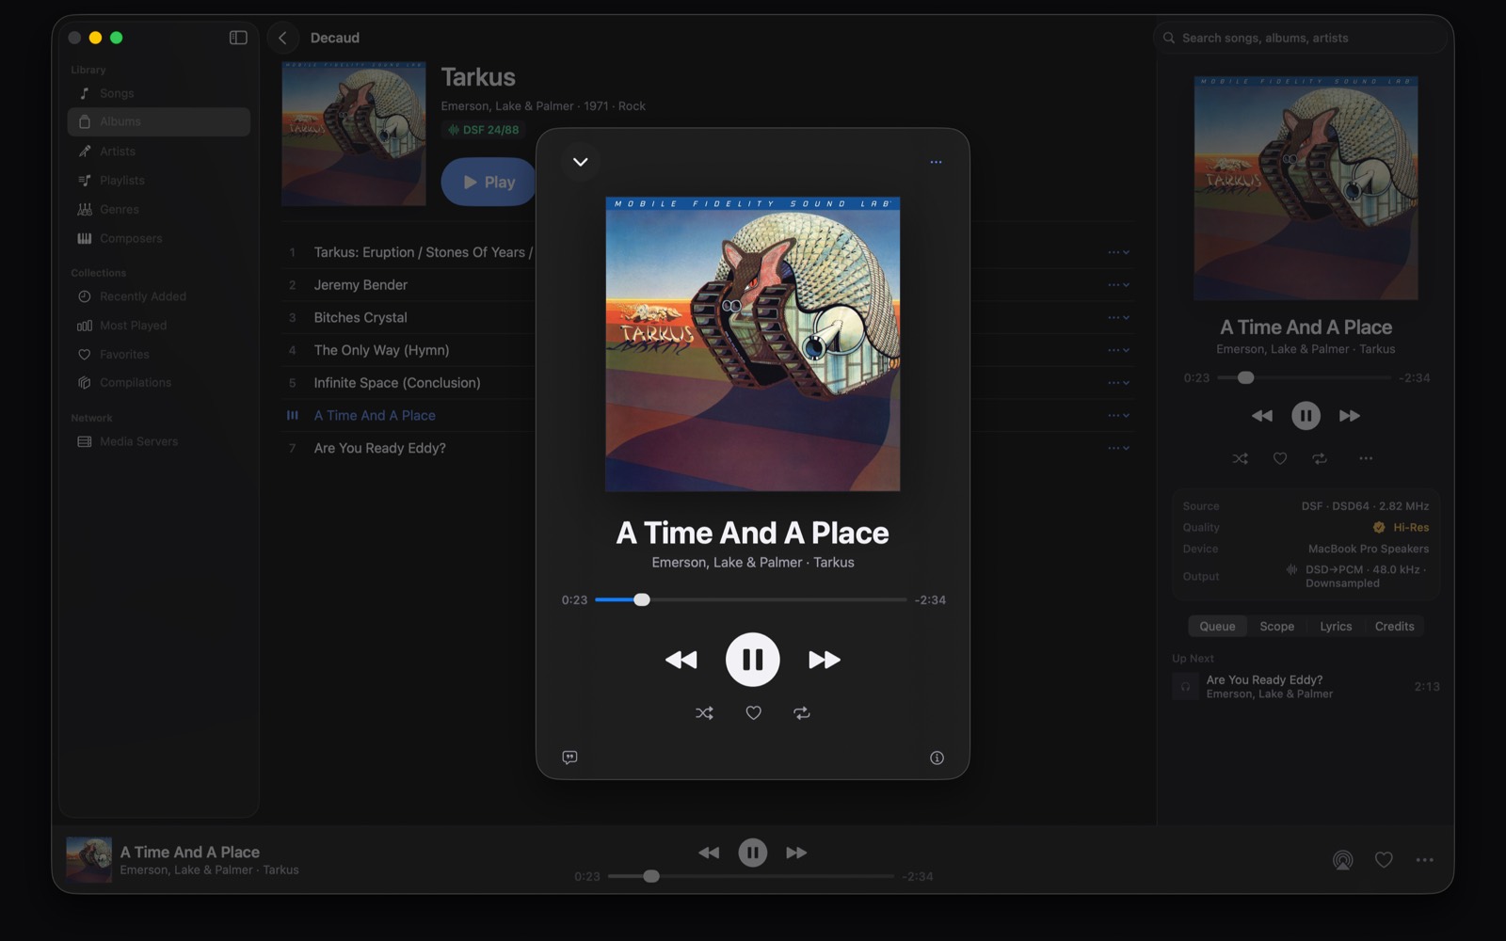The width and height of the screenshot is (1506, 941).
Task: Switch to the Credits tab
Action: click(1395, 627)
